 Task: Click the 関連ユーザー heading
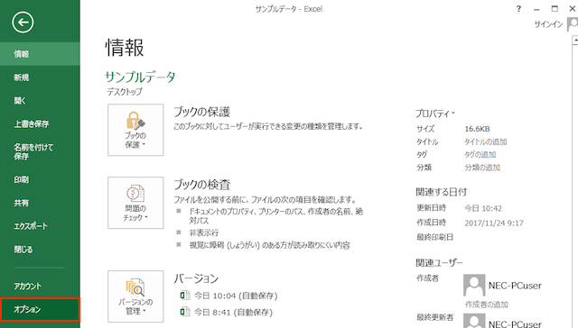[x=439, y=262]
